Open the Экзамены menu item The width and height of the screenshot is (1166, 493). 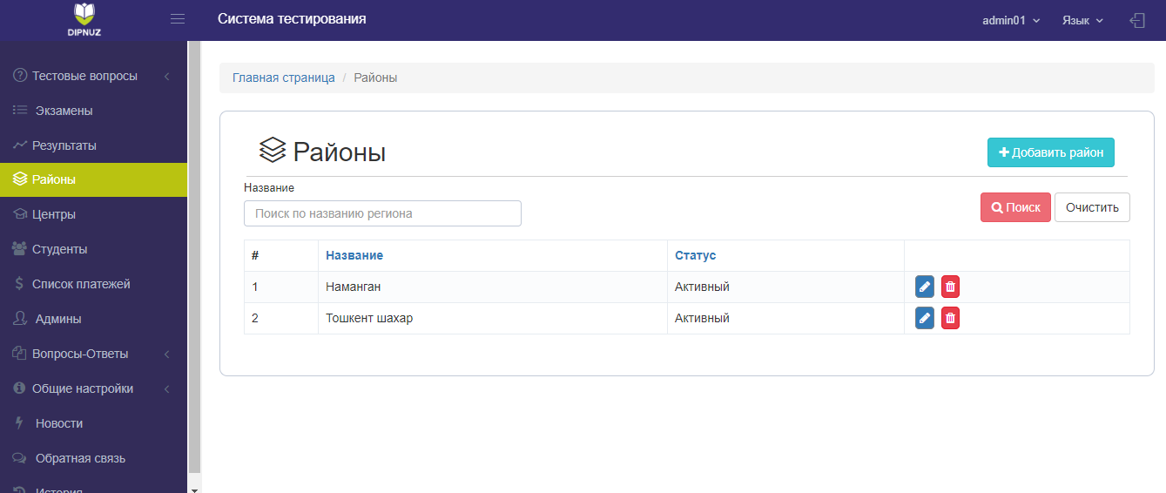(x=93, y=111)
